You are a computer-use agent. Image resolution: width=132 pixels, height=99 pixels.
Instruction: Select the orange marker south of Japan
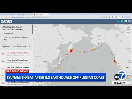[x=58, y=68]
